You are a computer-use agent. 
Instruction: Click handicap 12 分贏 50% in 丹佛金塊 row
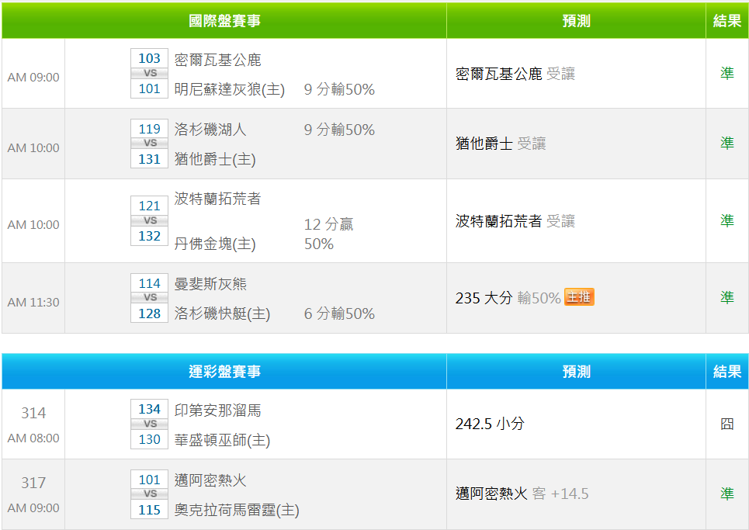tap(328, 234)
